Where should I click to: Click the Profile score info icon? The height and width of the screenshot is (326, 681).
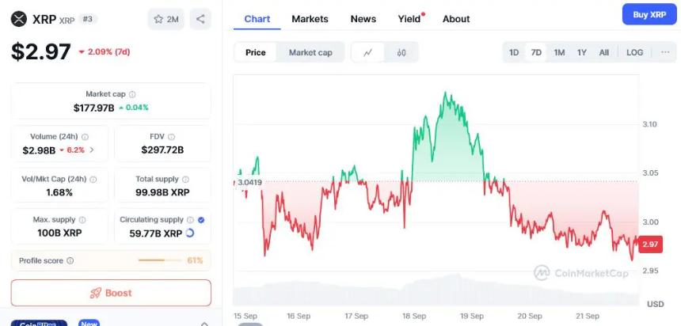pyautogui.click(x=70, y=260)
